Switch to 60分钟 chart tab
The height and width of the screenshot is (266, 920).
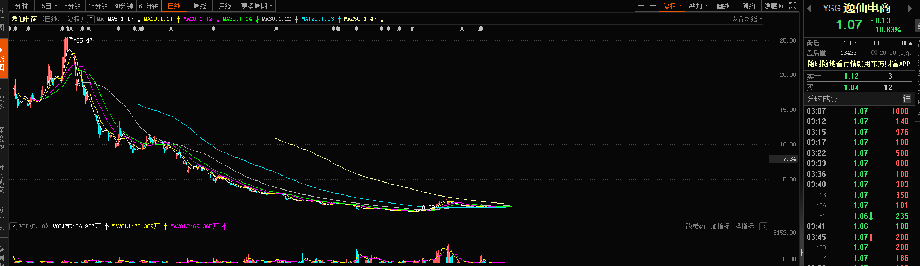pos(148,6)
